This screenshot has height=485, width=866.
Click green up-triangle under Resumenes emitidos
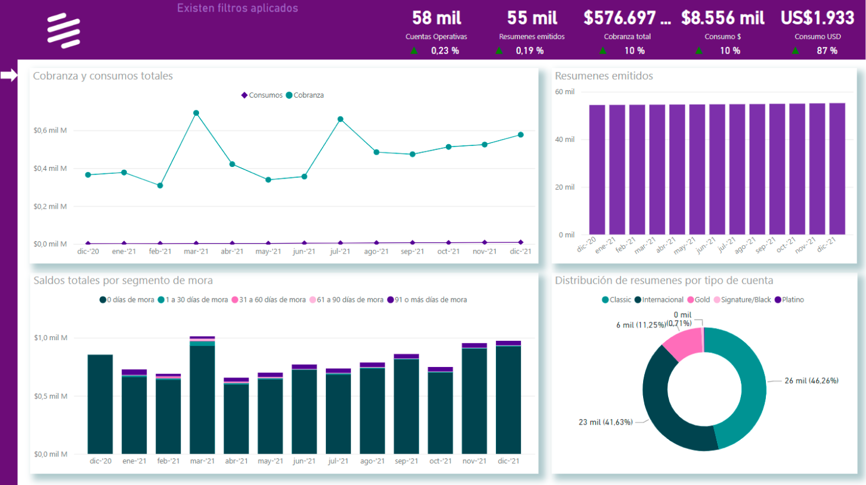499,51
